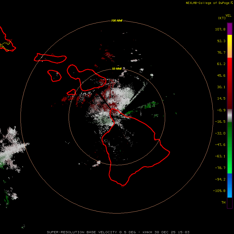Click the -94.2 velocity scale value
Screen dimensions: 234x234
[220, 179]
